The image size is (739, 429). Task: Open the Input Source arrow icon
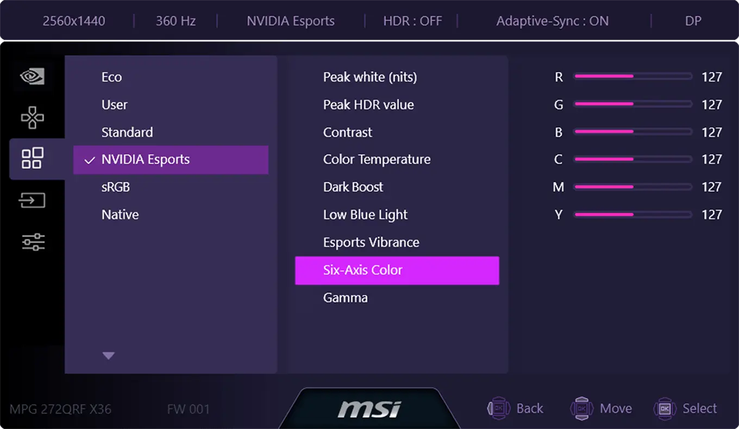(31, 200)
